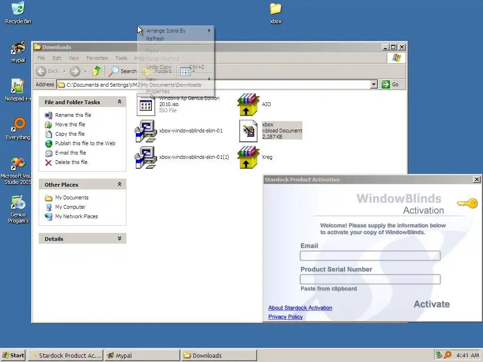Viewport: 483px width, 362px height.
Task: Choose Properties in the context menu
Action: (175, 91)
